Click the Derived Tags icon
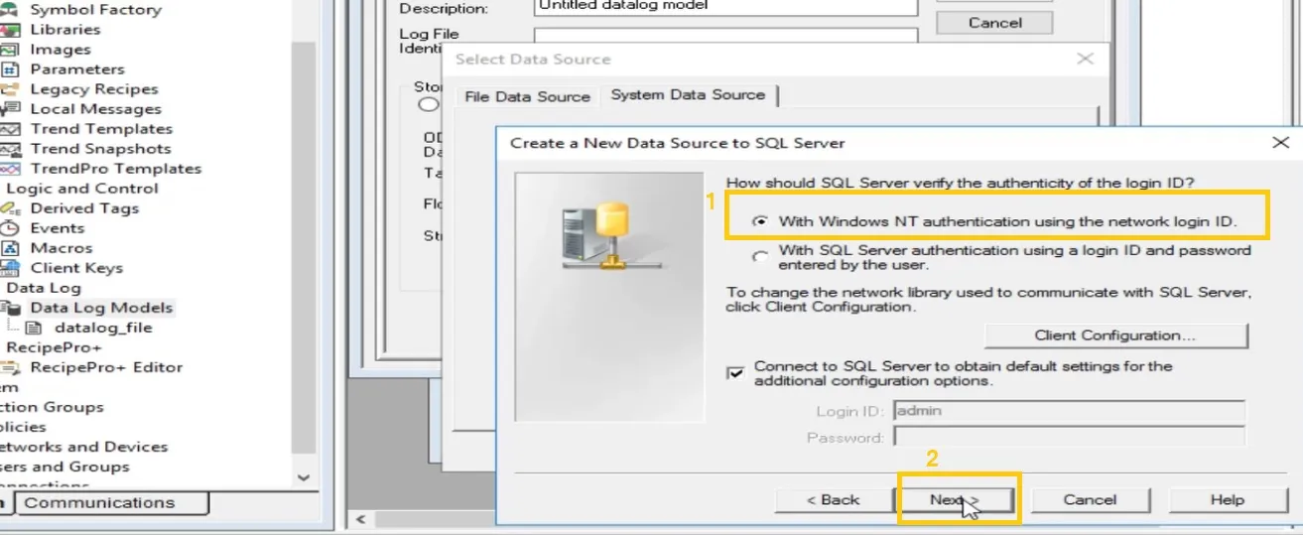The height and width of the screenshot is (535, 1303). point(10,208)
